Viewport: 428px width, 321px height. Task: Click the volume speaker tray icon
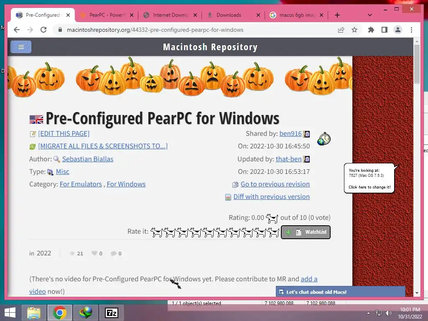pos(388,313)
